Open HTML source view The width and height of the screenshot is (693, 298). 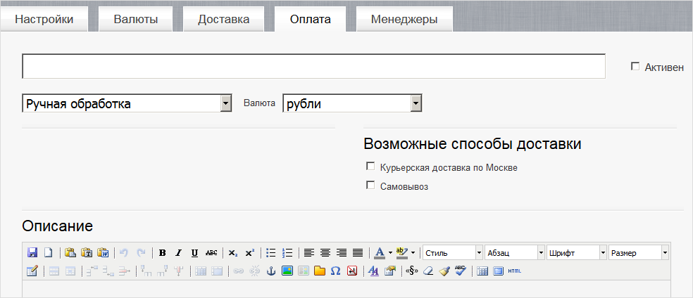[515, 271]
